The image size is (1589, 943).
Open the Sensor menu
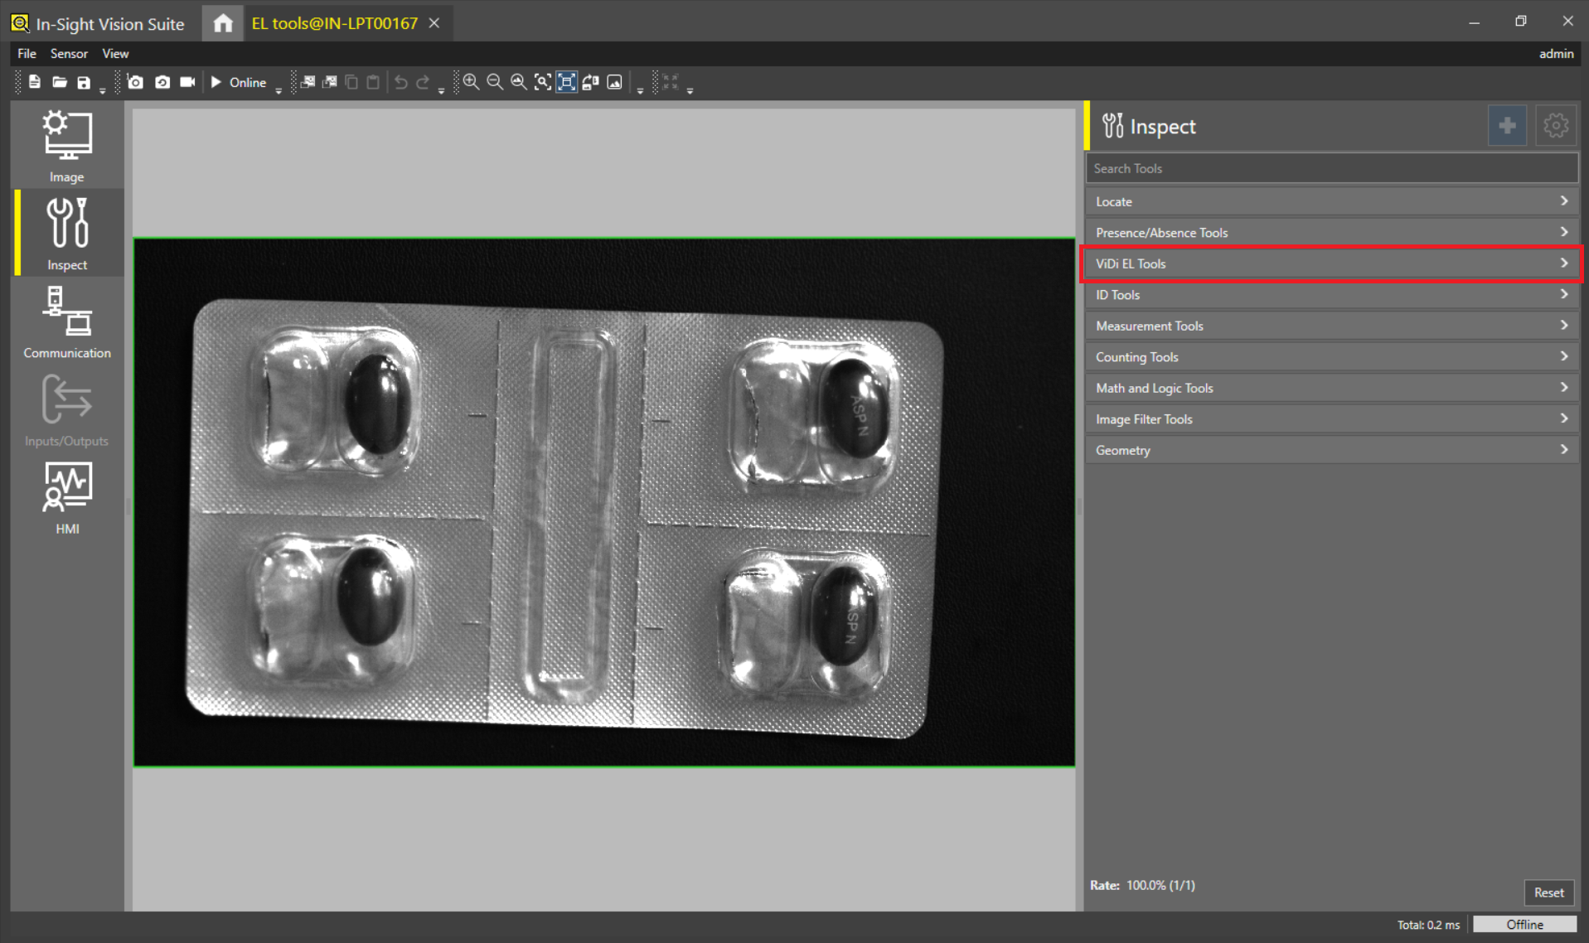[x=69, y=53]
